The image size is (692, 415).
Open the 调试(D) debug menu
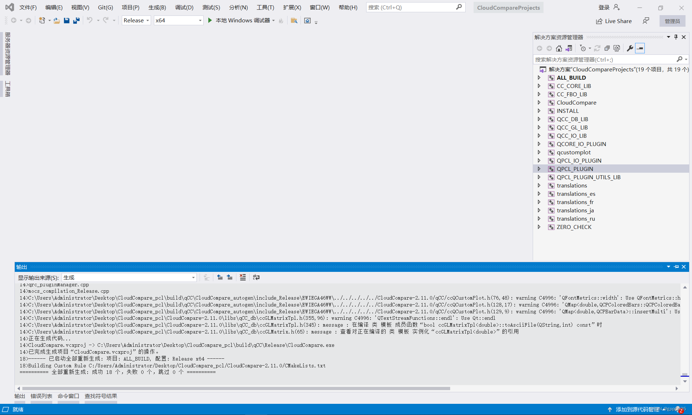click(184, 7)
